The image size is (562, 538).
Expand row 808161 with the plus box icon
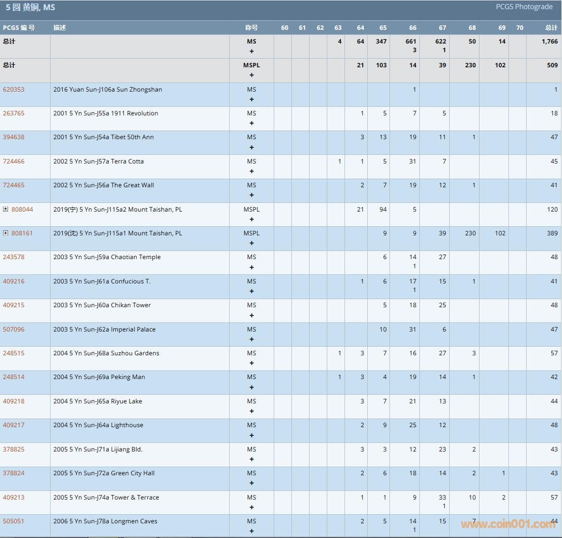[6, 233]
